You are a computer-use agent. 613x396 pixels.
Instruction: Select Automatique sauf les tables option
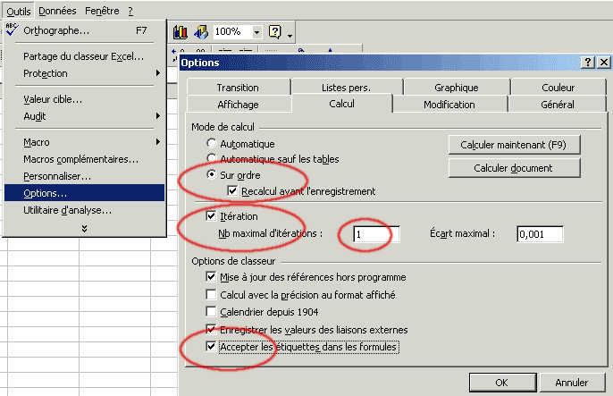coord(212,158)
